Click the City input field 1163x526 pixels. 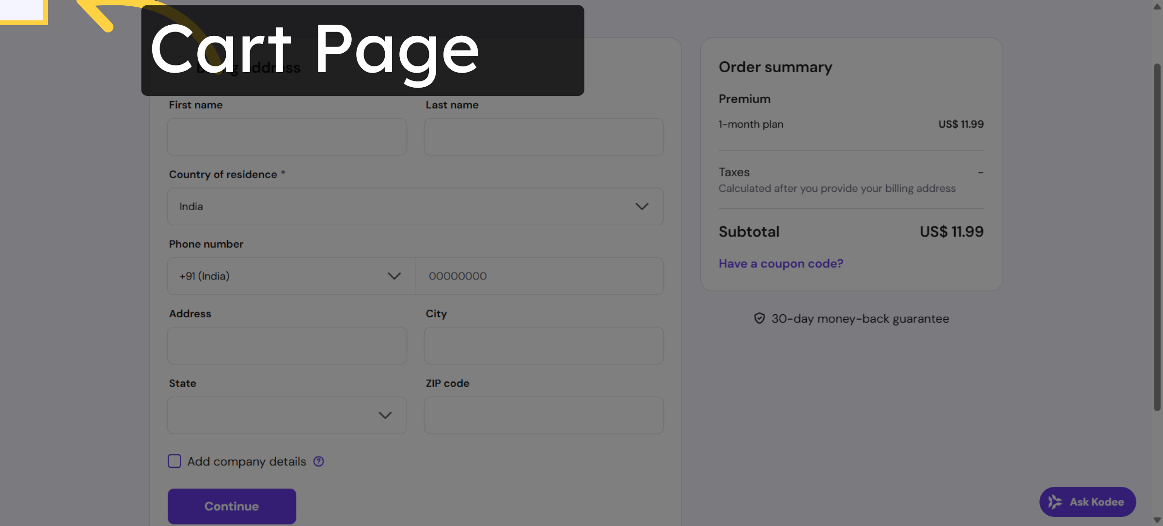543,345
